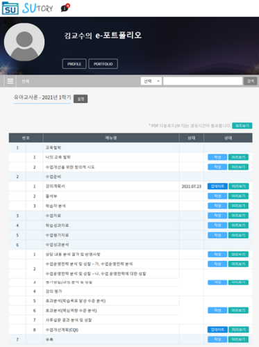Screen dimensions: 259x347
Task: Click the 2021.07.23 date cell
Action: pos(192,186)
